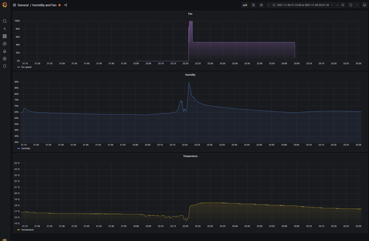The width and height of the screenshot is (369, 241).
Task: Open dashboard settings gear in toolbar
Action: [261, 5]
